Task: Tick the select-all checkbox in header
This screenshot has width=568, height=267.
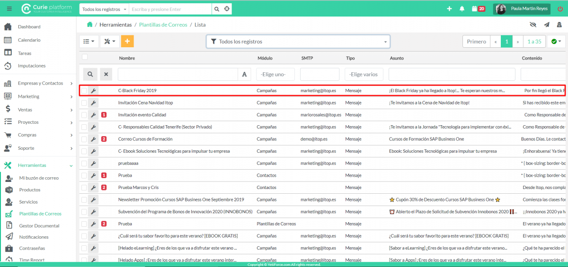Action: pos(85,57)
